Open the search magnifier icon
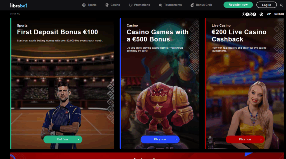 [281, 5]
